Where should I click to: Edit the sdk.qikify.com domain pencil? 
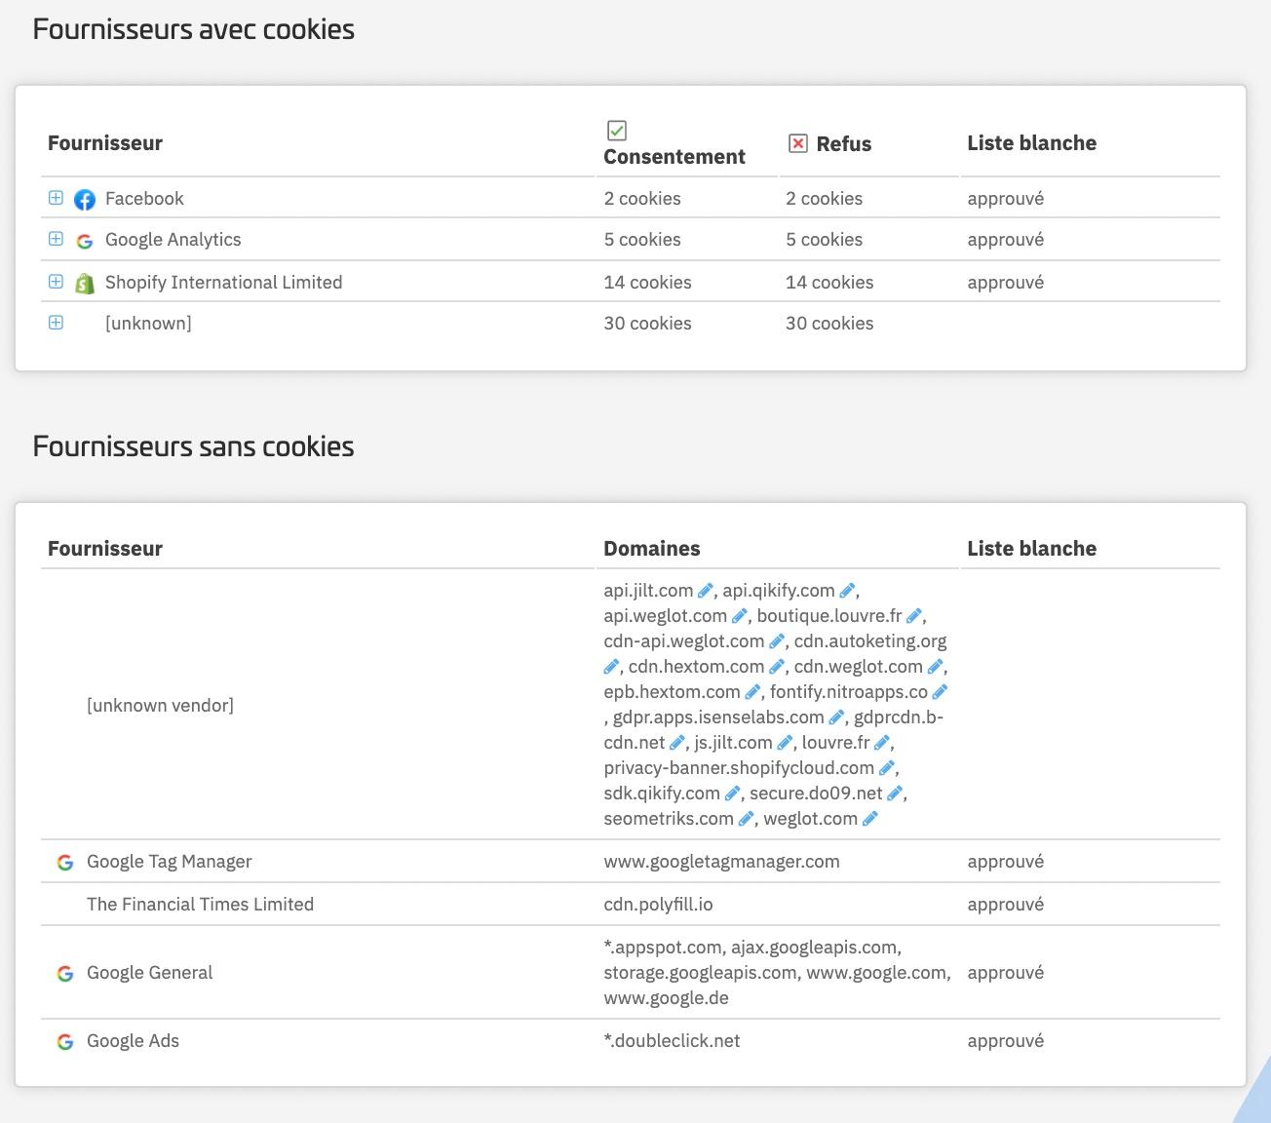pyautogui.click(x=733, y=794)
